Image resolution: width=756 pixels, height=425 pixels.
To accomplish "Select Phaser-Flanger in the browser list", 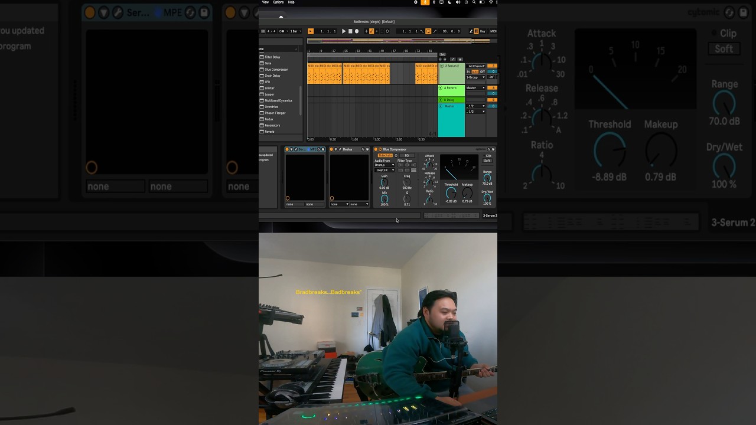I will (x=275, y=113).
